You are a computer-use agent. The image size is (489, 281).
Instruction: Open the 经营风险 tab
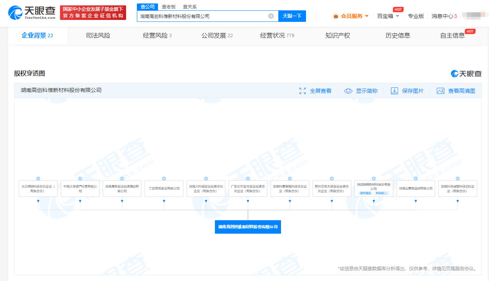pyautogui.click(x=157, y=36)
